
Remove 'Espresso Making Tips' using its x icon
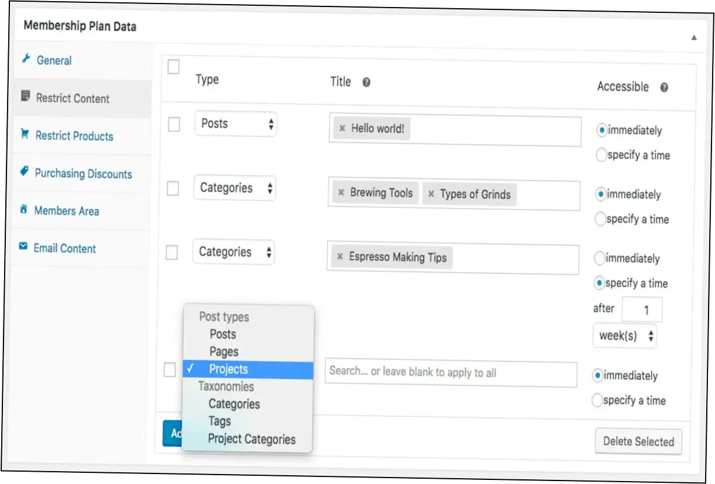tap(340, 257)
